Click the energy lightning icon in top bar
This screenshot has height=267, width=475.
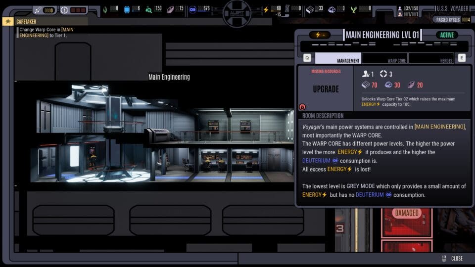(x=266, y=9)
